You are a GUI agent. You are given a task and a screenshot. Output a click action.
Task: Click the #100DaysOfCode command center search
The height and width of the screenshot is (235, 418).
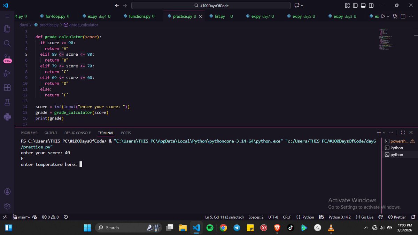pos(211,5)
